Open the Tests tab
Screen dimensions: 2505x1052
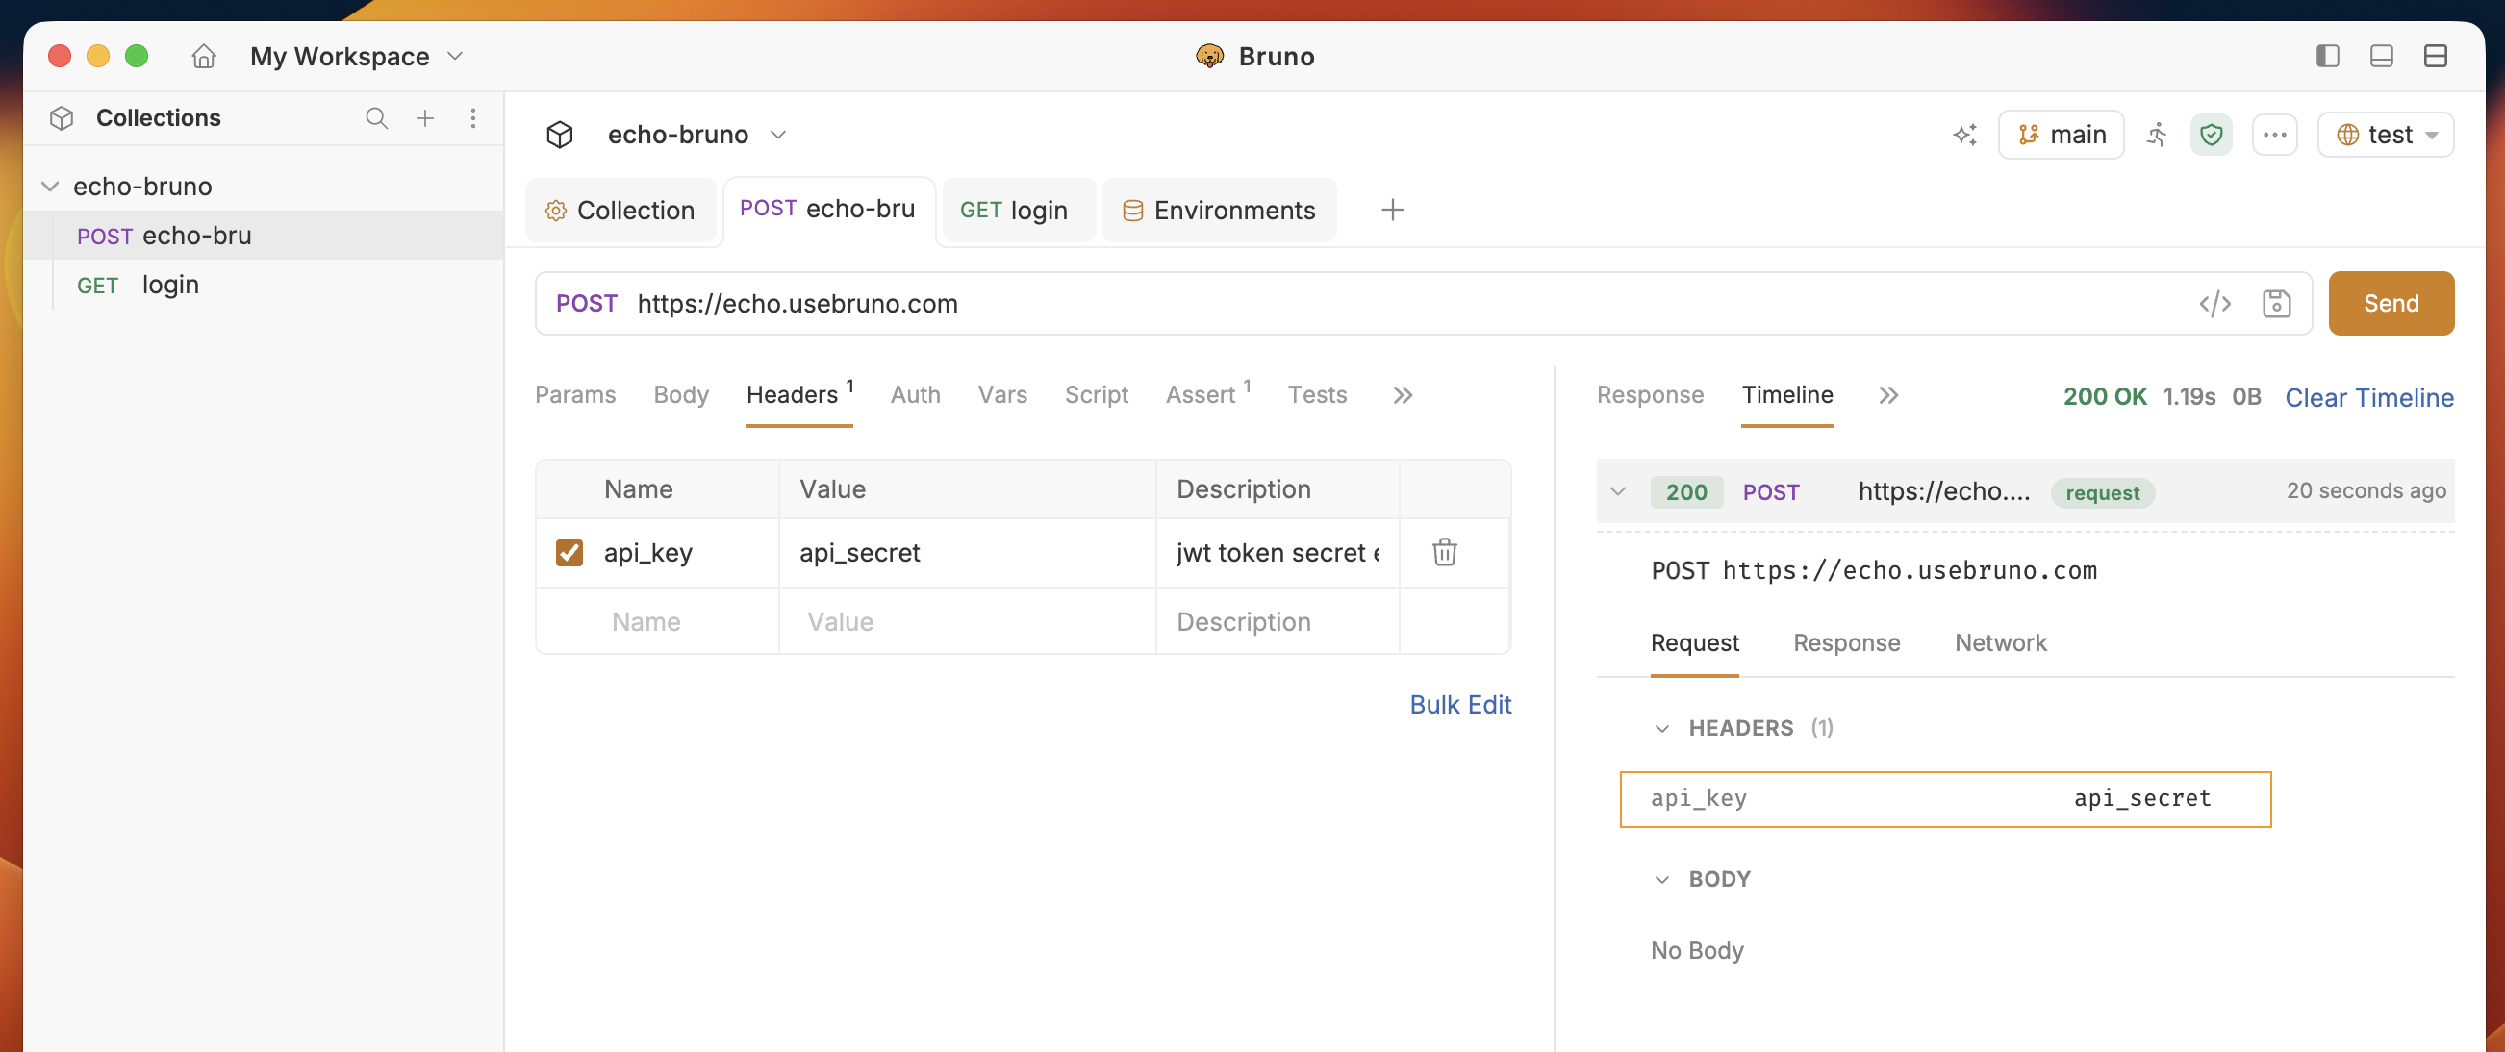point(1318,395)
